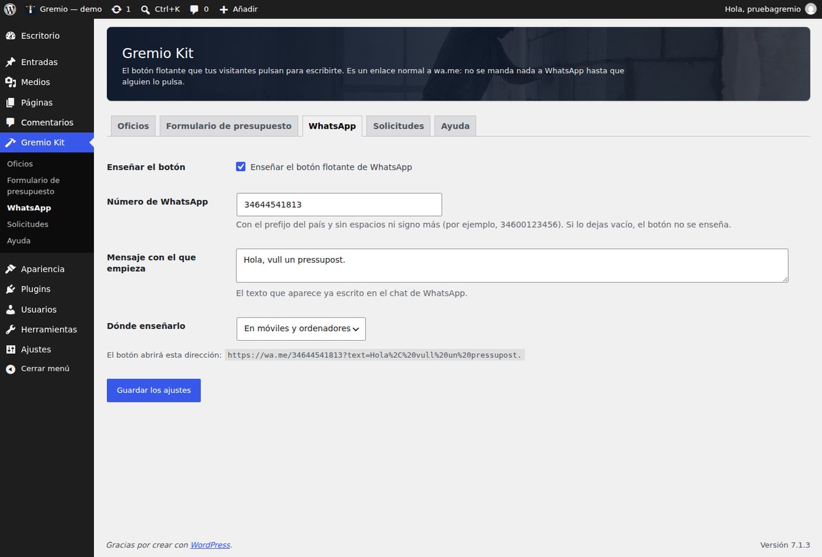Image resolution: width=822 pixels, height=557 pixels.
Task: Click into the Mensaje con el que empieza textarea
Action: (x=512, y=265)
